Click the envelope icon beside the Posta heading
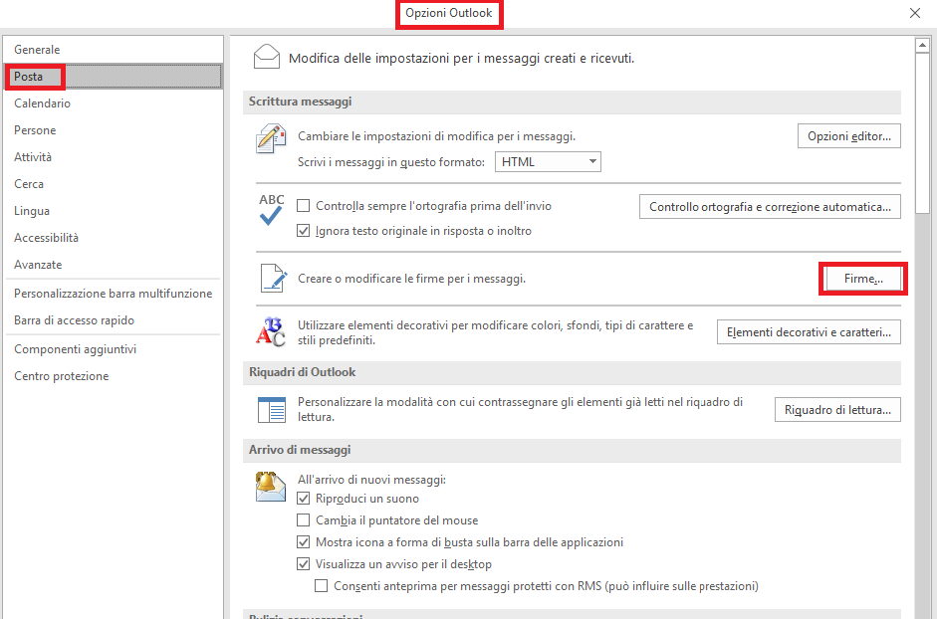This screenshot has height=619, width=937. point(266,57)
